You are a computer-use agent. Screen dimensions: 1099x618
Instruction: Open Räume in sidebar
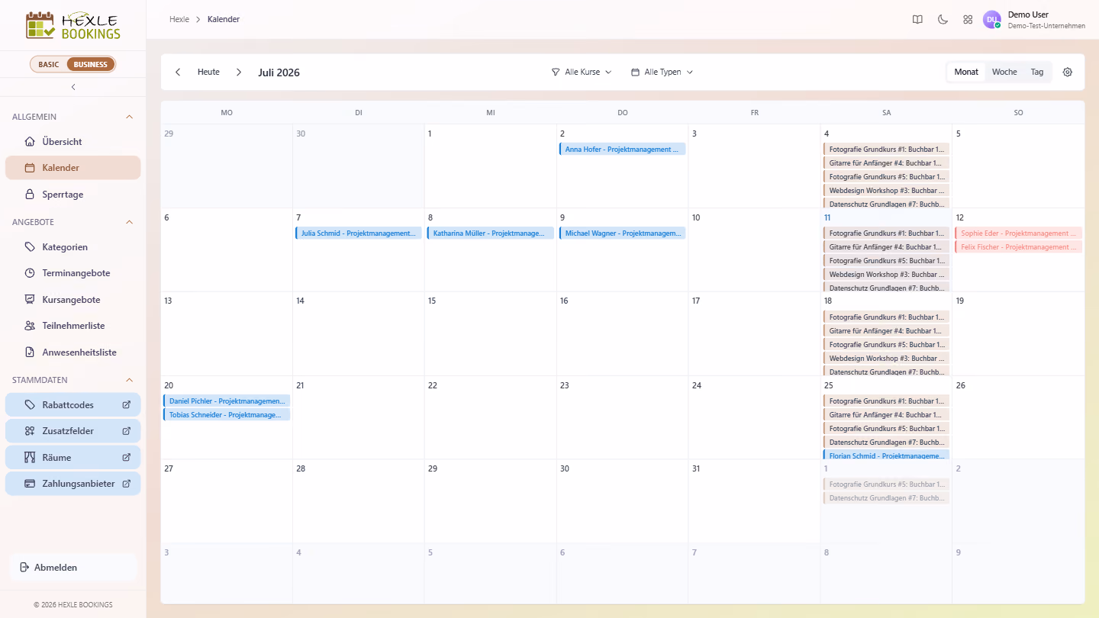coord(73,458)
